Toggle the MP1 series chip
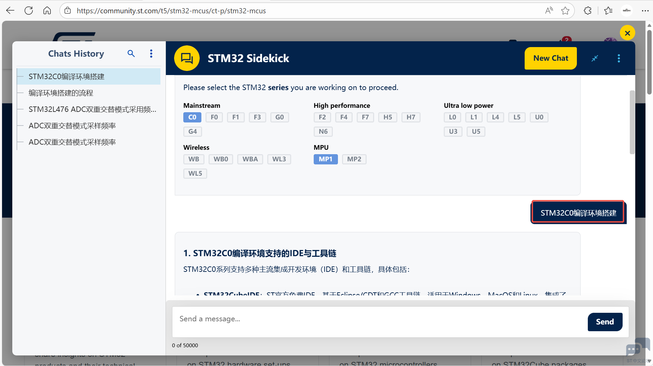This screenshot has height=366, width=653. (x=325, y=159)
